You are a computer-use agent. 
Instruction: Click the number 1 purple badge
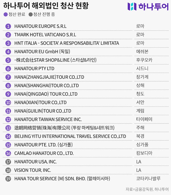pos(8,26)
